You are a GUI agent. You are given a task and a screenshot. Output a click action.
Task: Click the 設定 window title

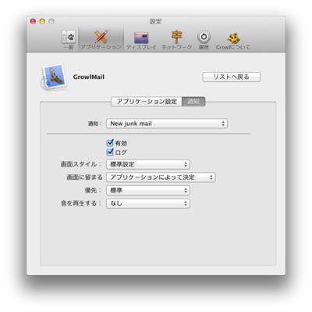tap(156, 21)
